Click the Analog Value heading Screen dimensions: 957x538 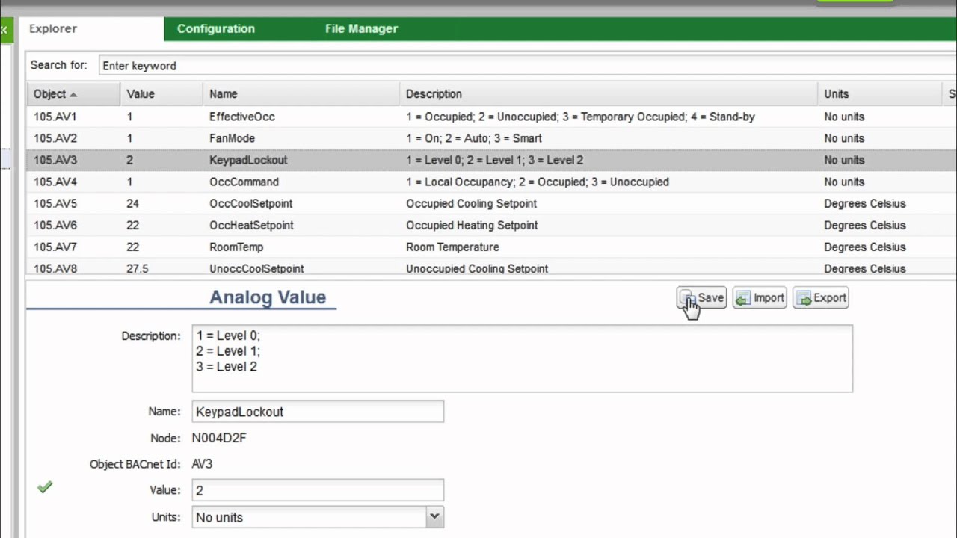(x=268, y=297)
